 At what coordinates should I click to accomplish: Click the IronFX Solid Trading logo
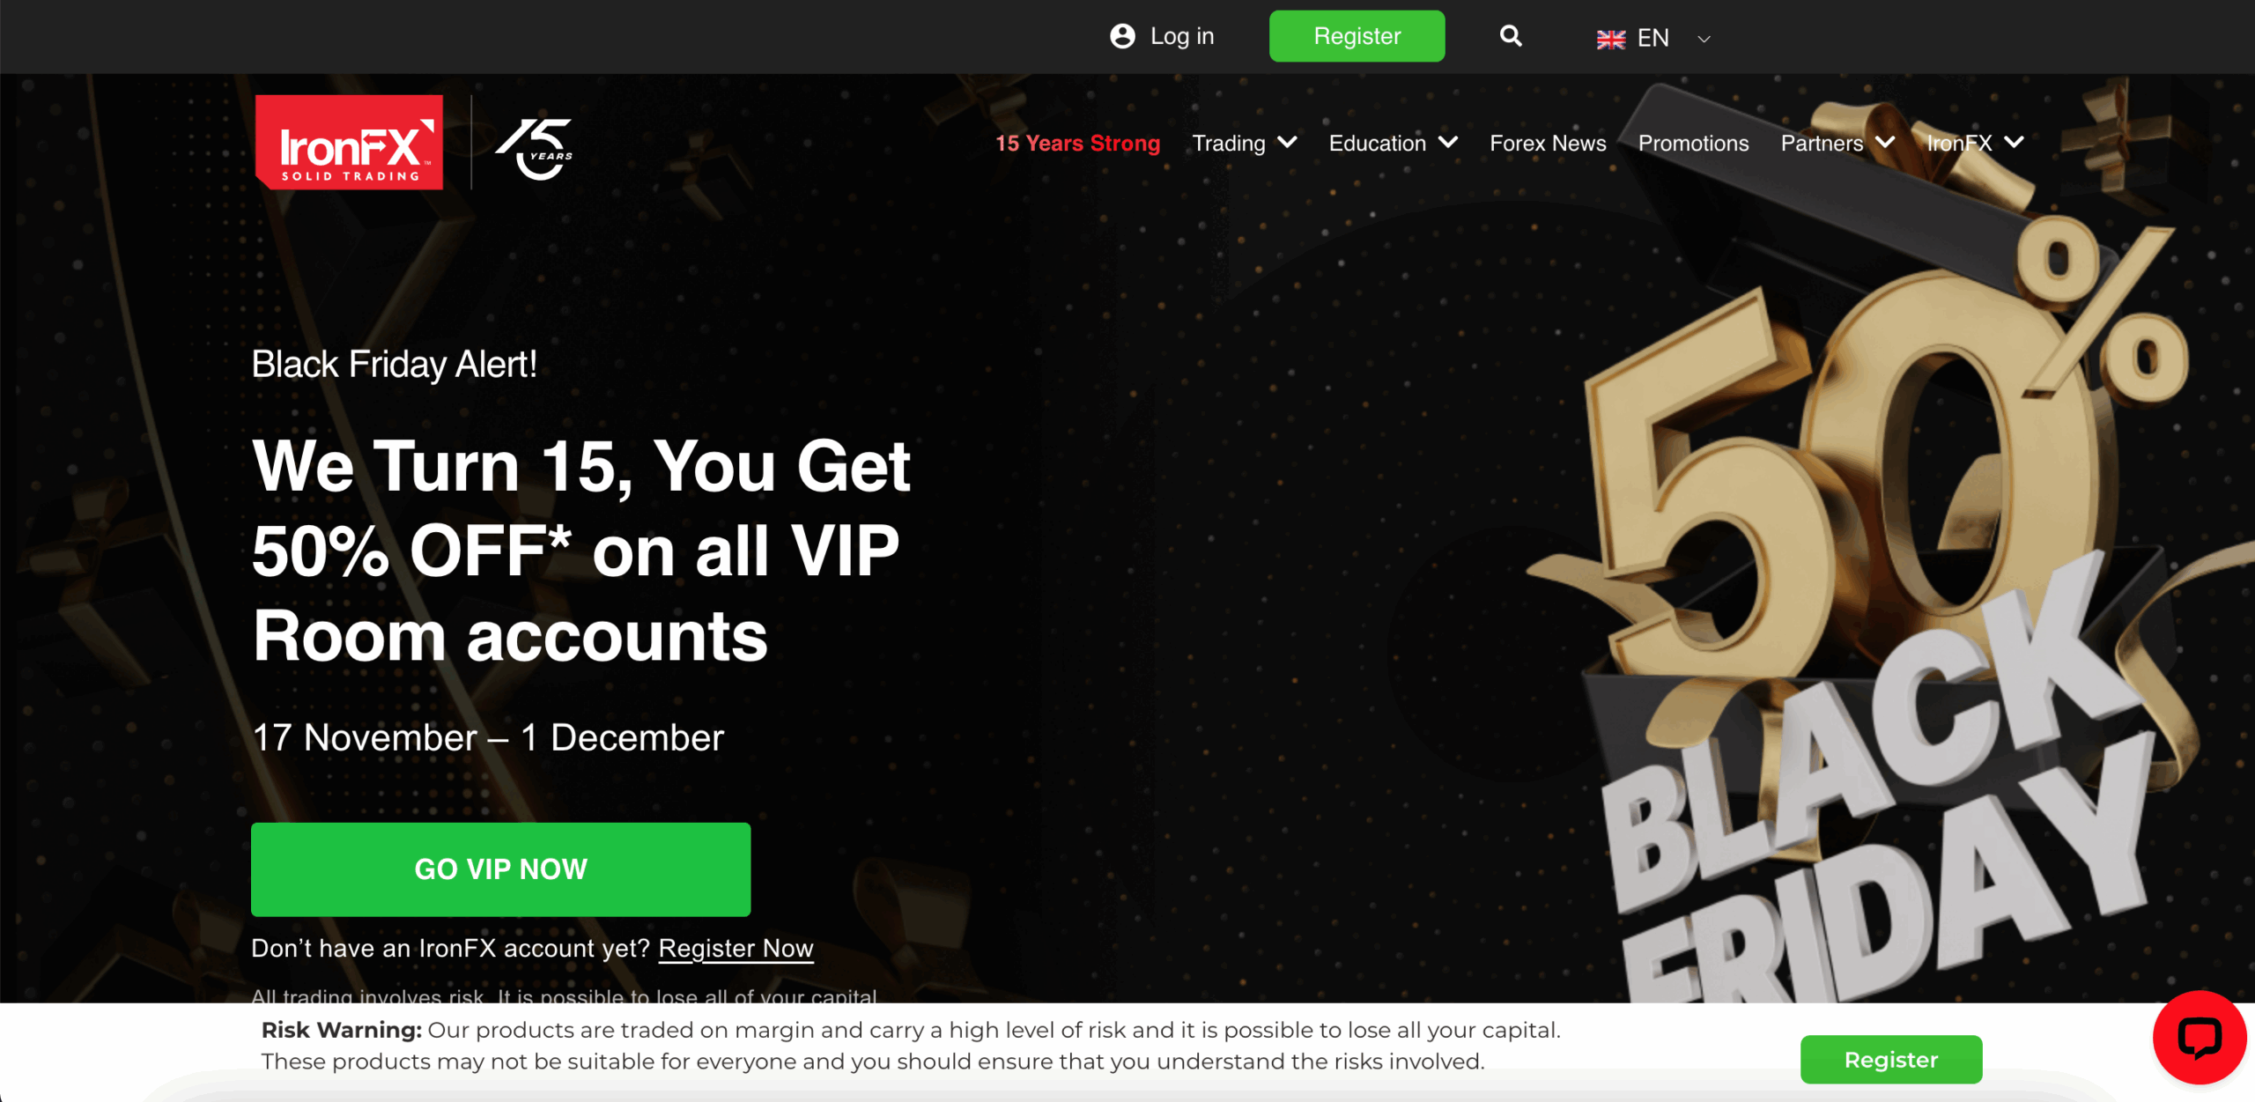349,142
